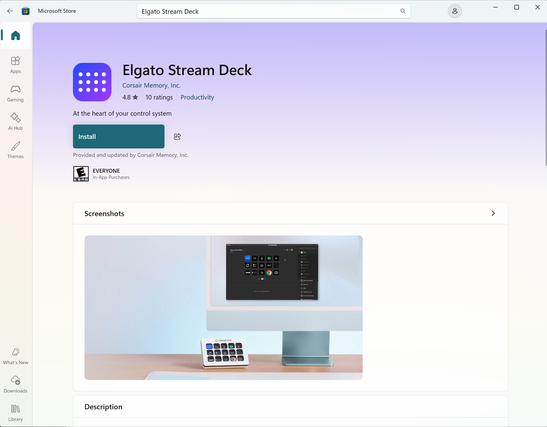Open the Downloads section
The width and height of the screenshot is (547, 427).
[15, 384]
